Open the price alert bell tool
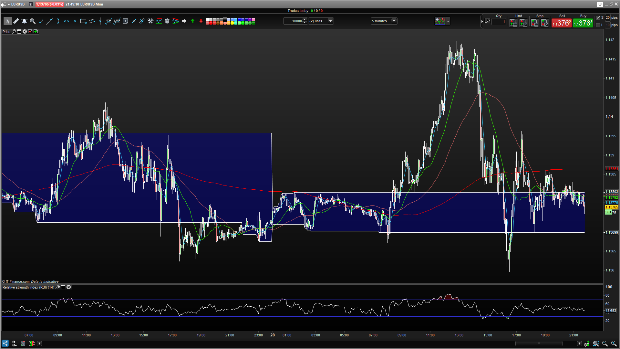The image size is (620, 349). point(24,21)
